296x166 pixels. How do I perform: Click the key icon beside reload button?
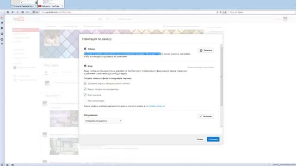pos(28,12)
